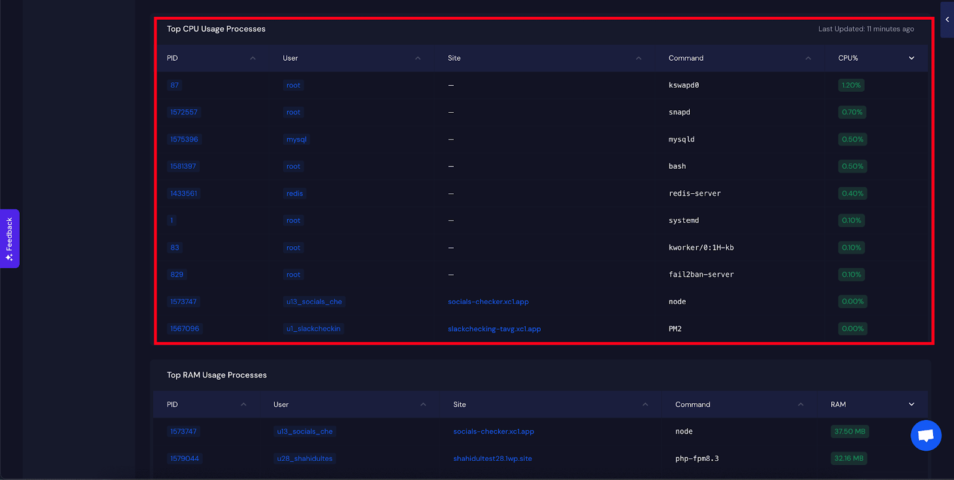Sort RAM table by Site arrow

pos(645,405)
